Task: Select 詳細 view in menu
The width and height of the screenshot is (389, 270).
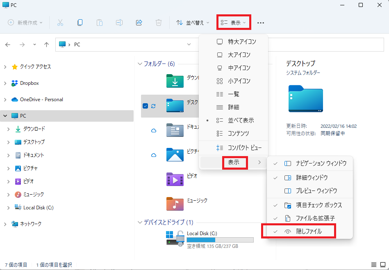Action: 234,107
